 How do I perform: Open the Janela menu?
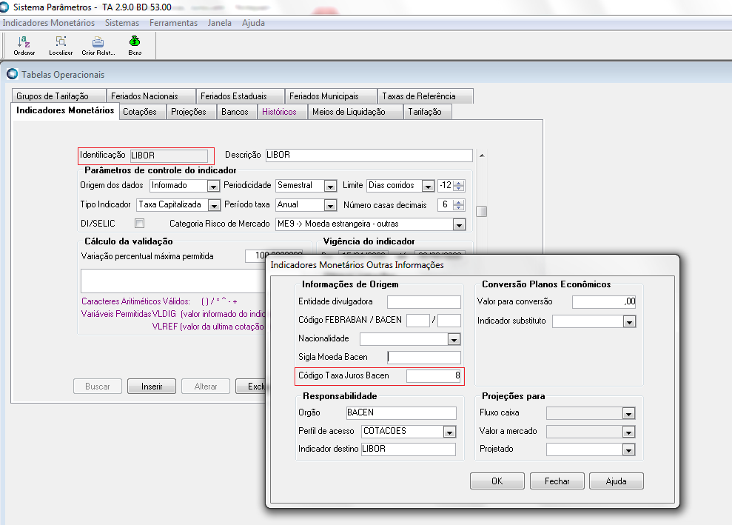[x=219, y=23]
